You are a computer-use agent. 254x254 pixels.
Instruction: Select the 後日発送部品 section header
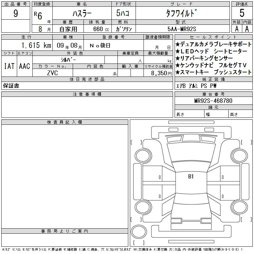pos(87,79)
